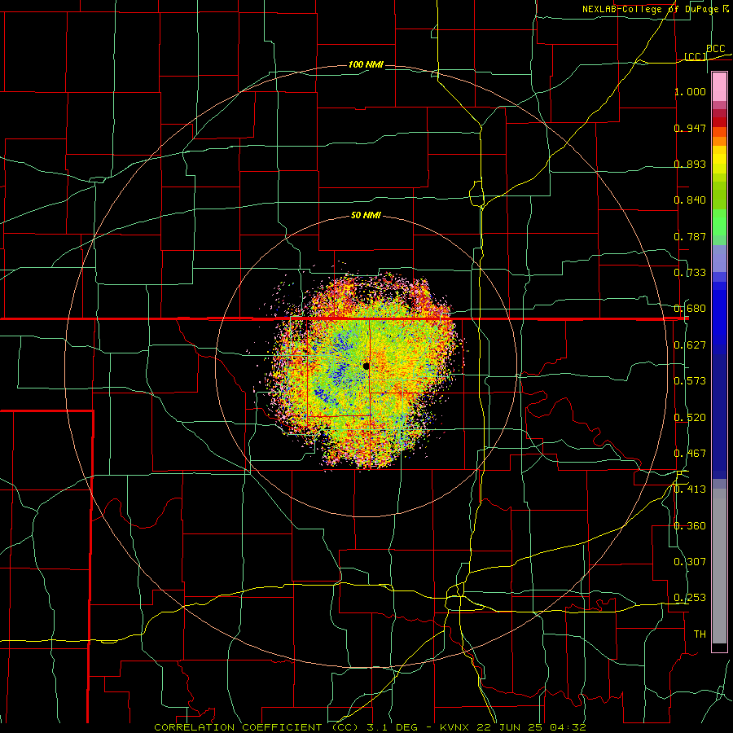Click the DCC product label above scale
The width and height of the screenshot is (733, 733).
tap(716, 49)
